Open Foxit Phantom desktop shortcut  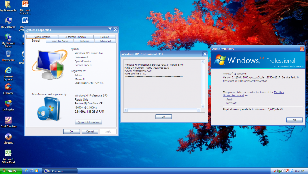pyautogui.click(x=8, y=122)
